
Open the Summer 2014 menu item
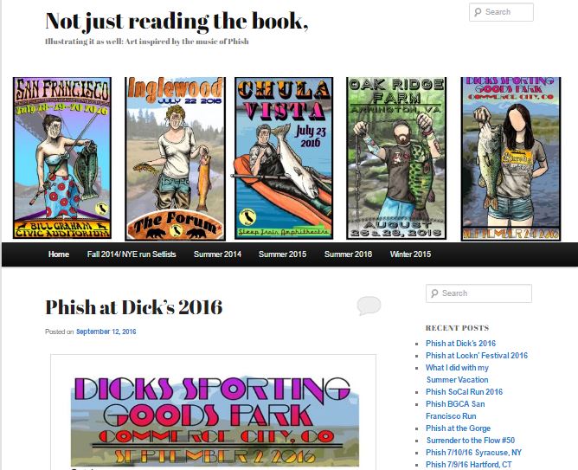pos(217,254)
